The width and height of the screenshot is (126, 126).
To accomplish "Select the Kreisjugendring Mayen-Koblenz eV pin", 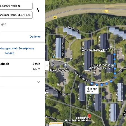I will click(x=113, y=66).
